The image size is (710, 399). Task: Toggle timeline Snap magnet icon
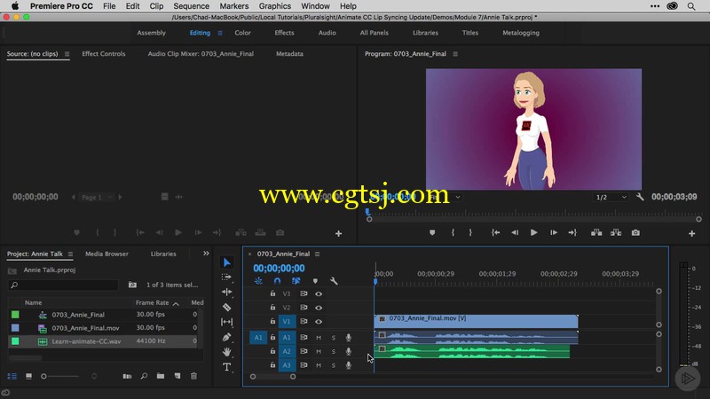click(277, 281)
